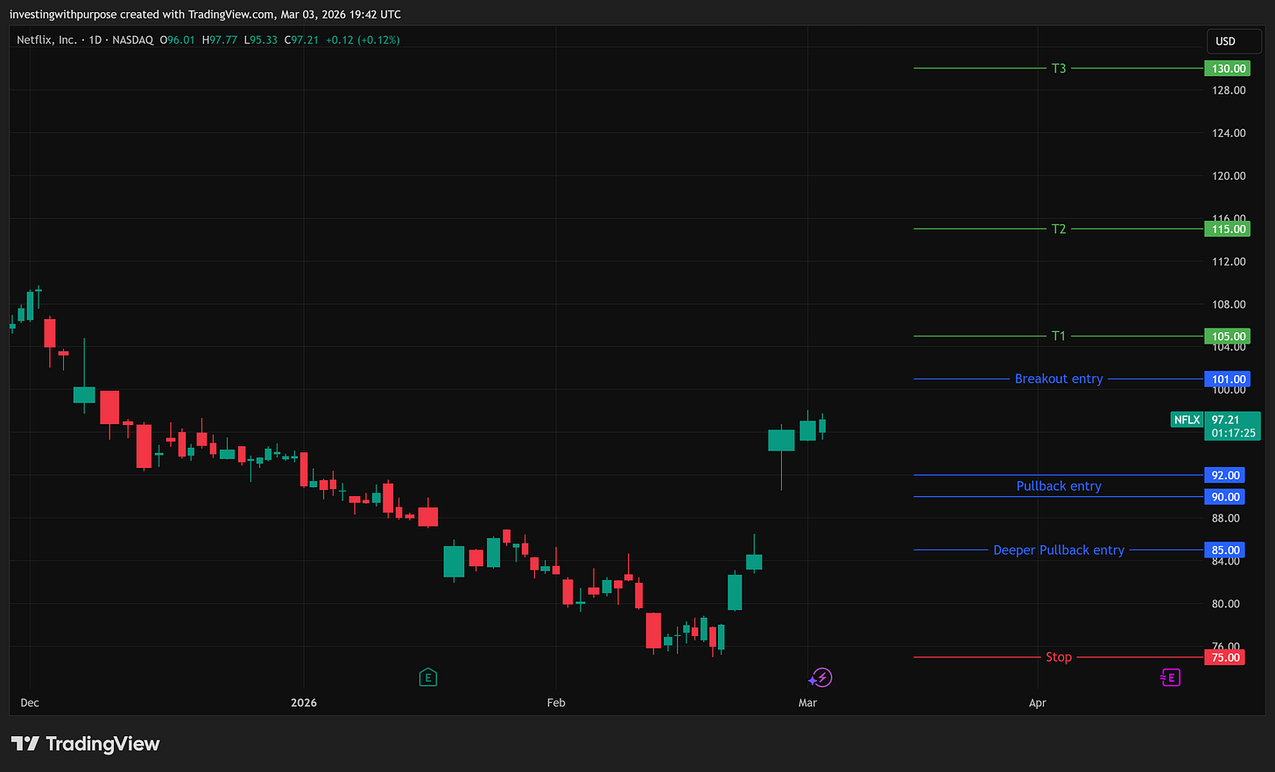Click the 128.00 price axis value

(x=1229, y=90)
